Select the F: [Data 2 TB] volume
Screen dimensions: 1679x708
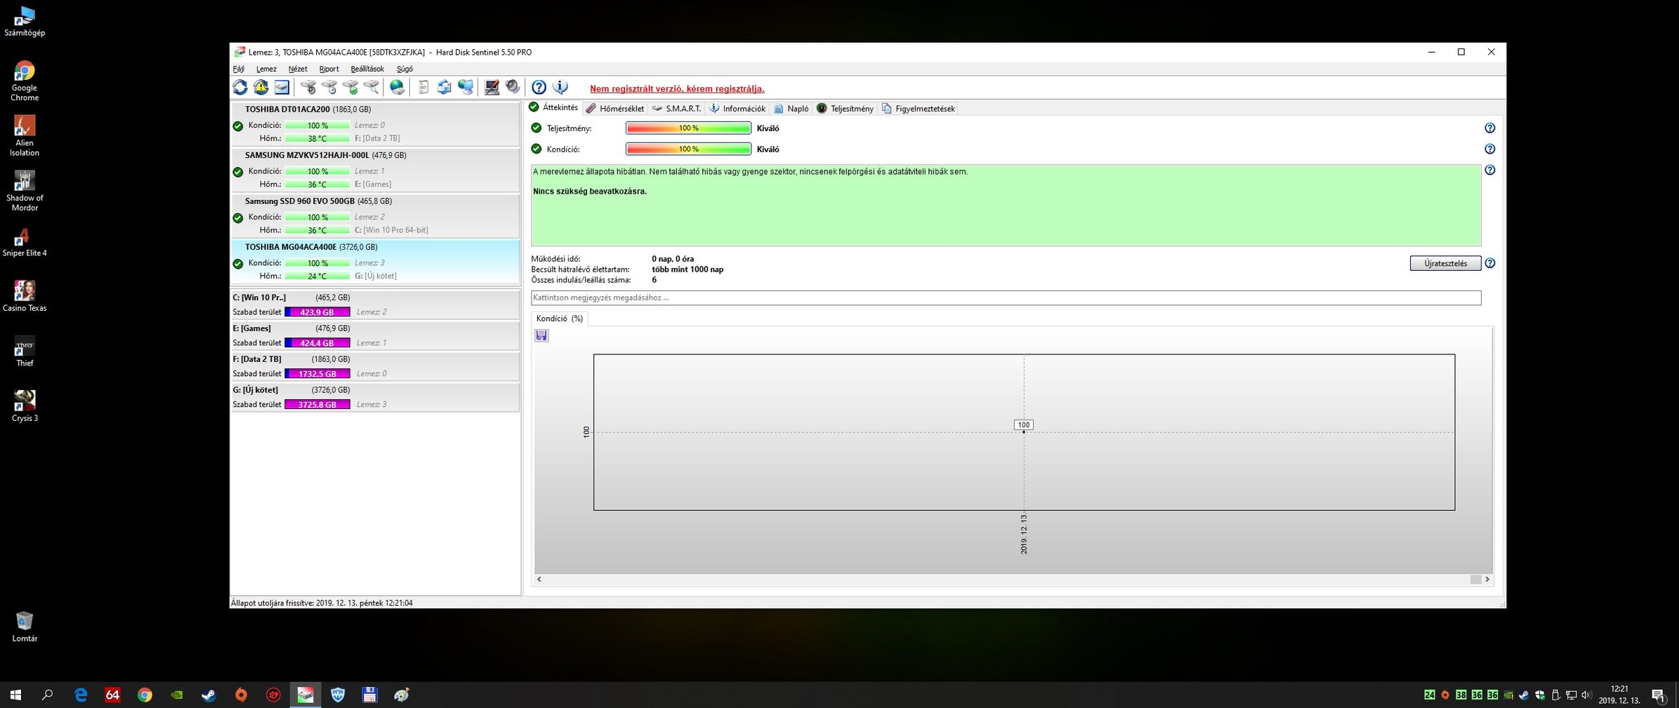tap(375, 366)
